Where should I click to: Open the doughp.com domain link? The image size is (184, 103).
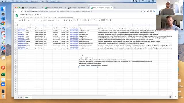point(21,38)
